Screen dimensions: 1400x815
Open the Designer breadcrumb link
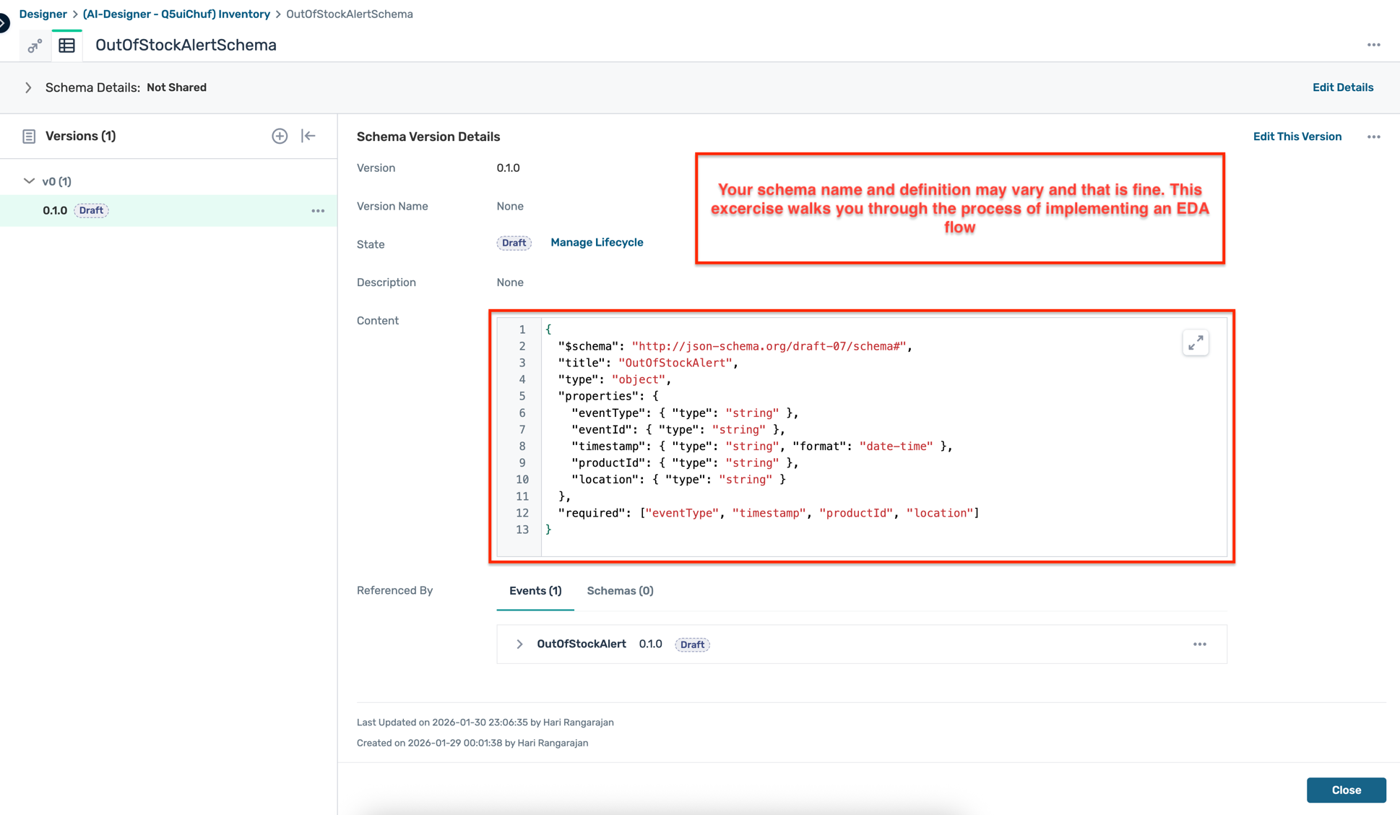tap(43, 14)
